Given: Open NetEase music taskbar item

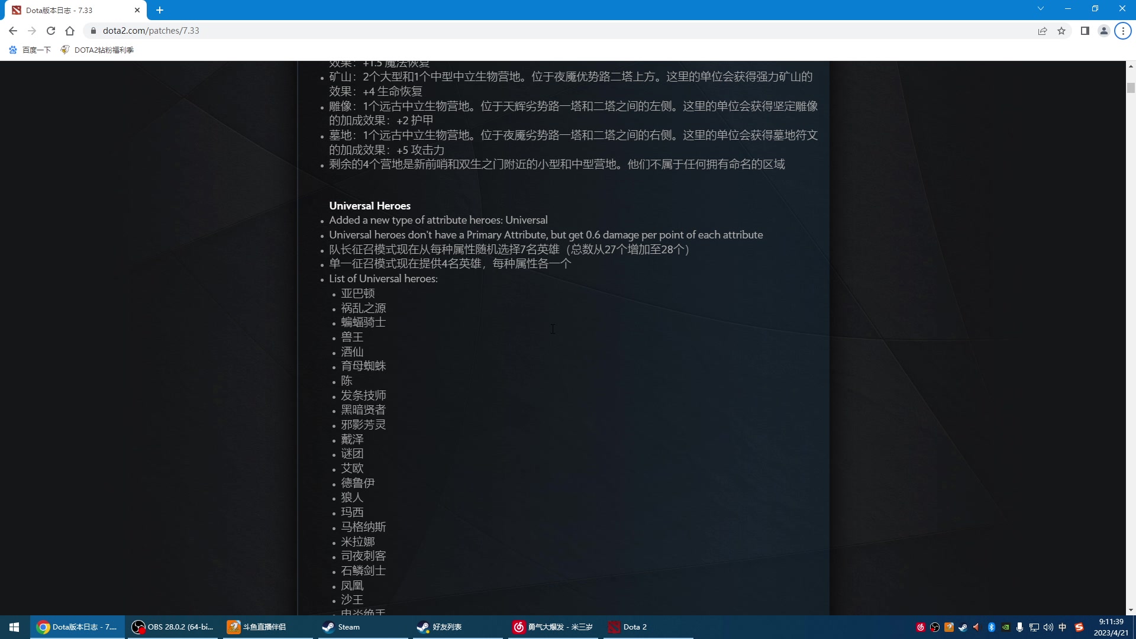Looking at the screenshot, I should click(x=553, y=627).
